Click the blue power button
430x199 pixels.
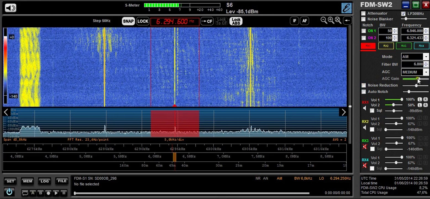coord(9,191)
